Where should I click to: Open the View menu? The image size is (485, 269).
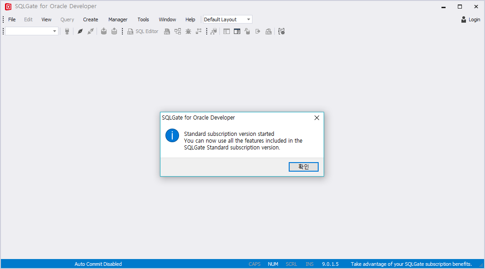pyautogui.click(x=46, y=19)
